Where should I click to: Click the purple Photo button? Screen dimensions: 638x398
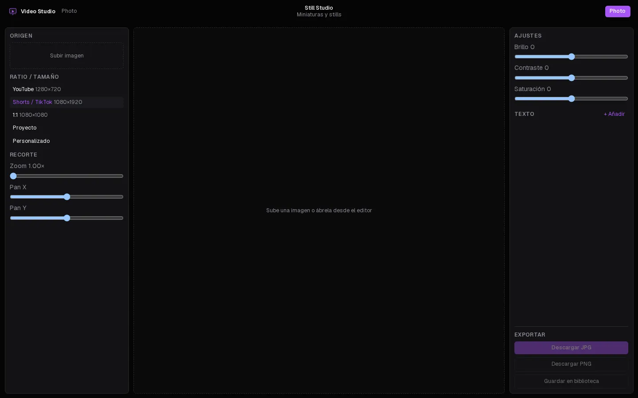click(618, 11)
